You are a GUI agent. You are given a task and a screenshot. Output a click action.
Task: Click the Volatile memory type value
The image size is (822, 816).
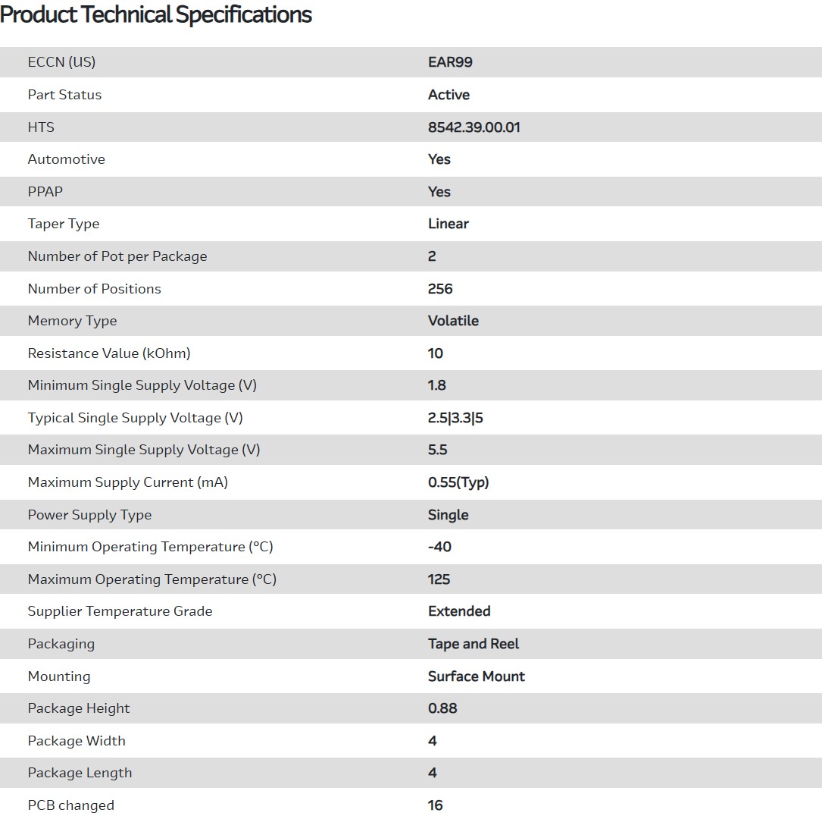click(x=453, y=321)
